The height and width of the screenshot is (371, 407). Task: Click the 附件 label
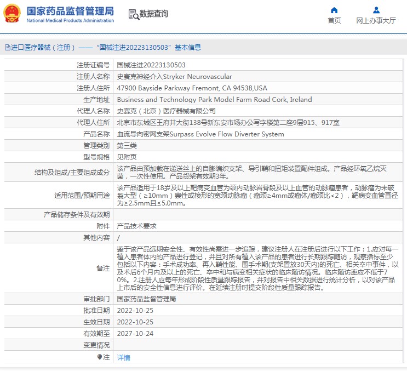pyautogui.click(x=103, y=226)
